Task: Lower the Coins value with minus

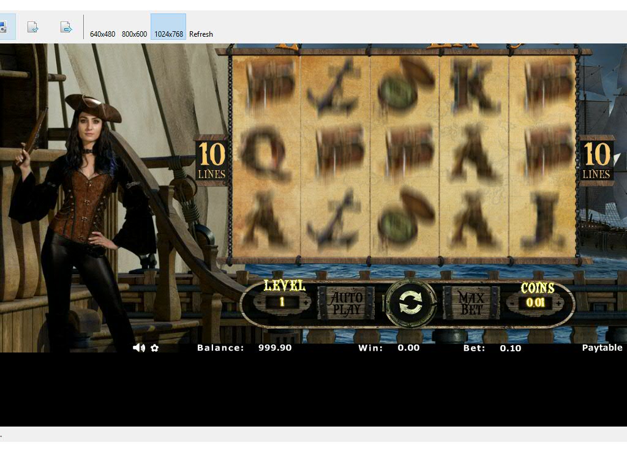Action: click(512, 302)
